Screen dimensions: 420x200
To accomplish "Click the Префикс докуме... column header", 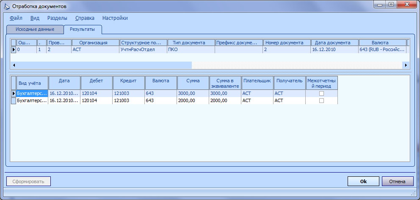I will (x=239, y=43).
